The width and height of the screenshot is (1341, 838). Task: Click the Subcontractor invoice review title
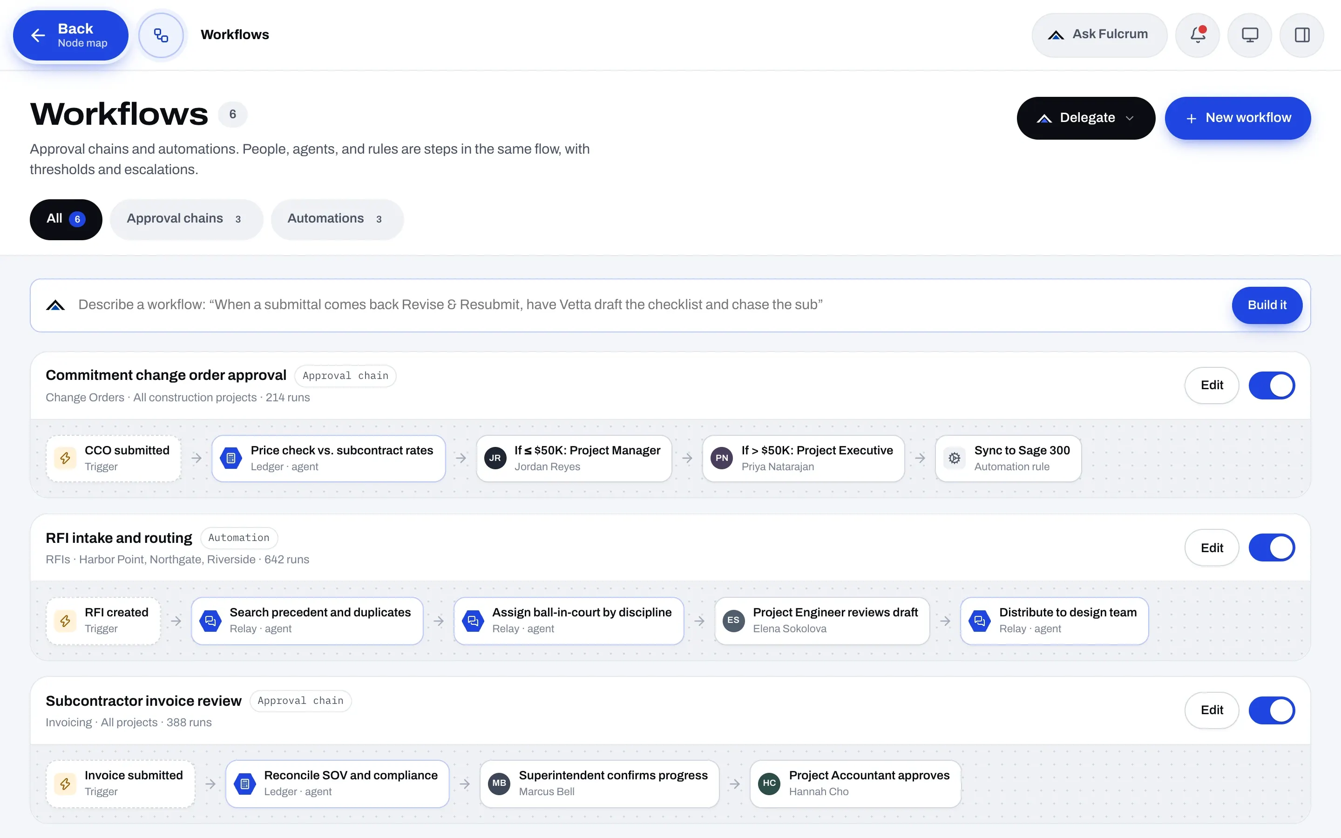tap(143, 701)
